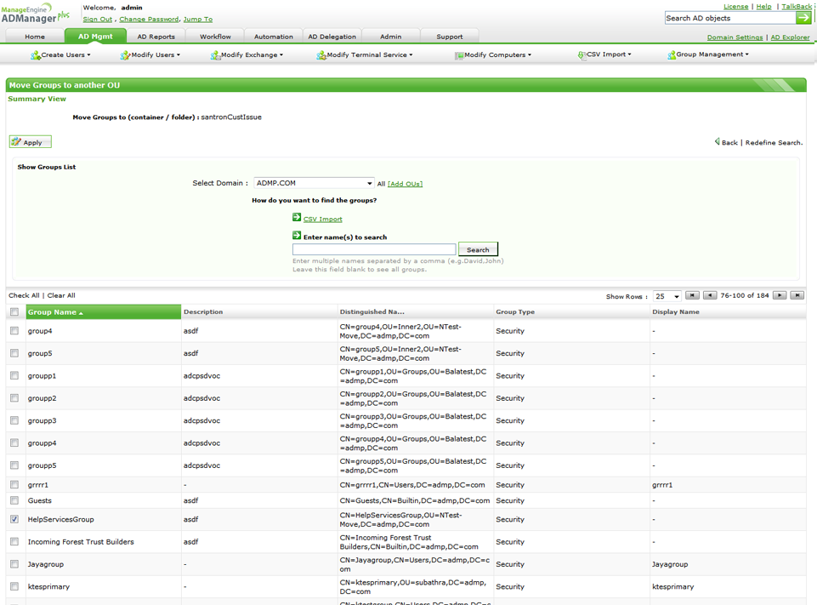Uncheck the HelpServicesGroup checkbox
The height and width of the screenshot is (605, 817).
(14, 519)
